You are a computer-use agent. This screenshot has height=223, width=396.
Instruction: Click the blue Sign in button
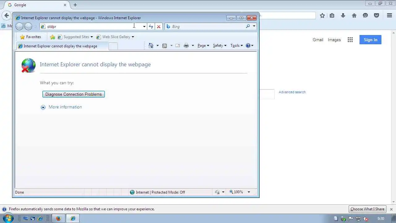(370, 40)
